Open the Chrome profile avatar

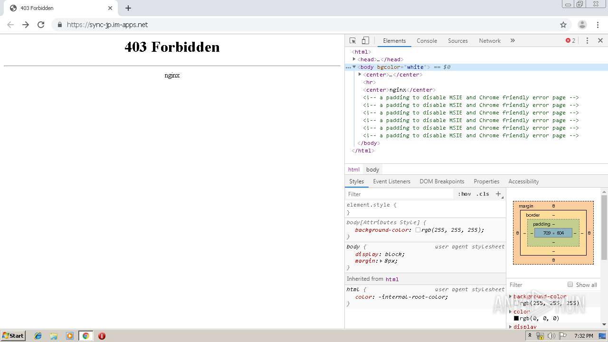pos(582,25)
